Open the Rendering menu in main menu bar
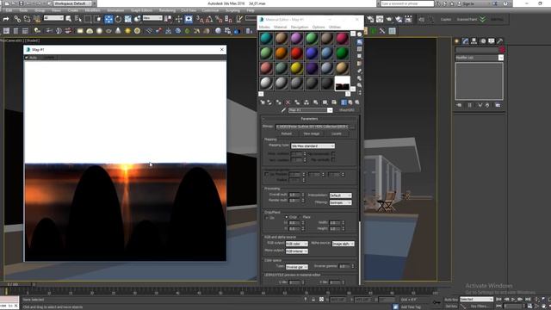This screenshot has width=551, height=310. point(167,10)
